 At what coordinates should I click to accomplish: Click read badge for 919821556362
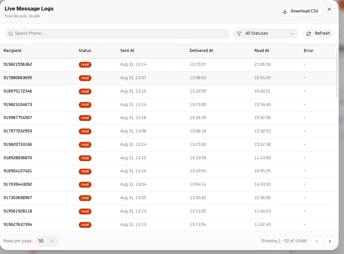point(85,64)
